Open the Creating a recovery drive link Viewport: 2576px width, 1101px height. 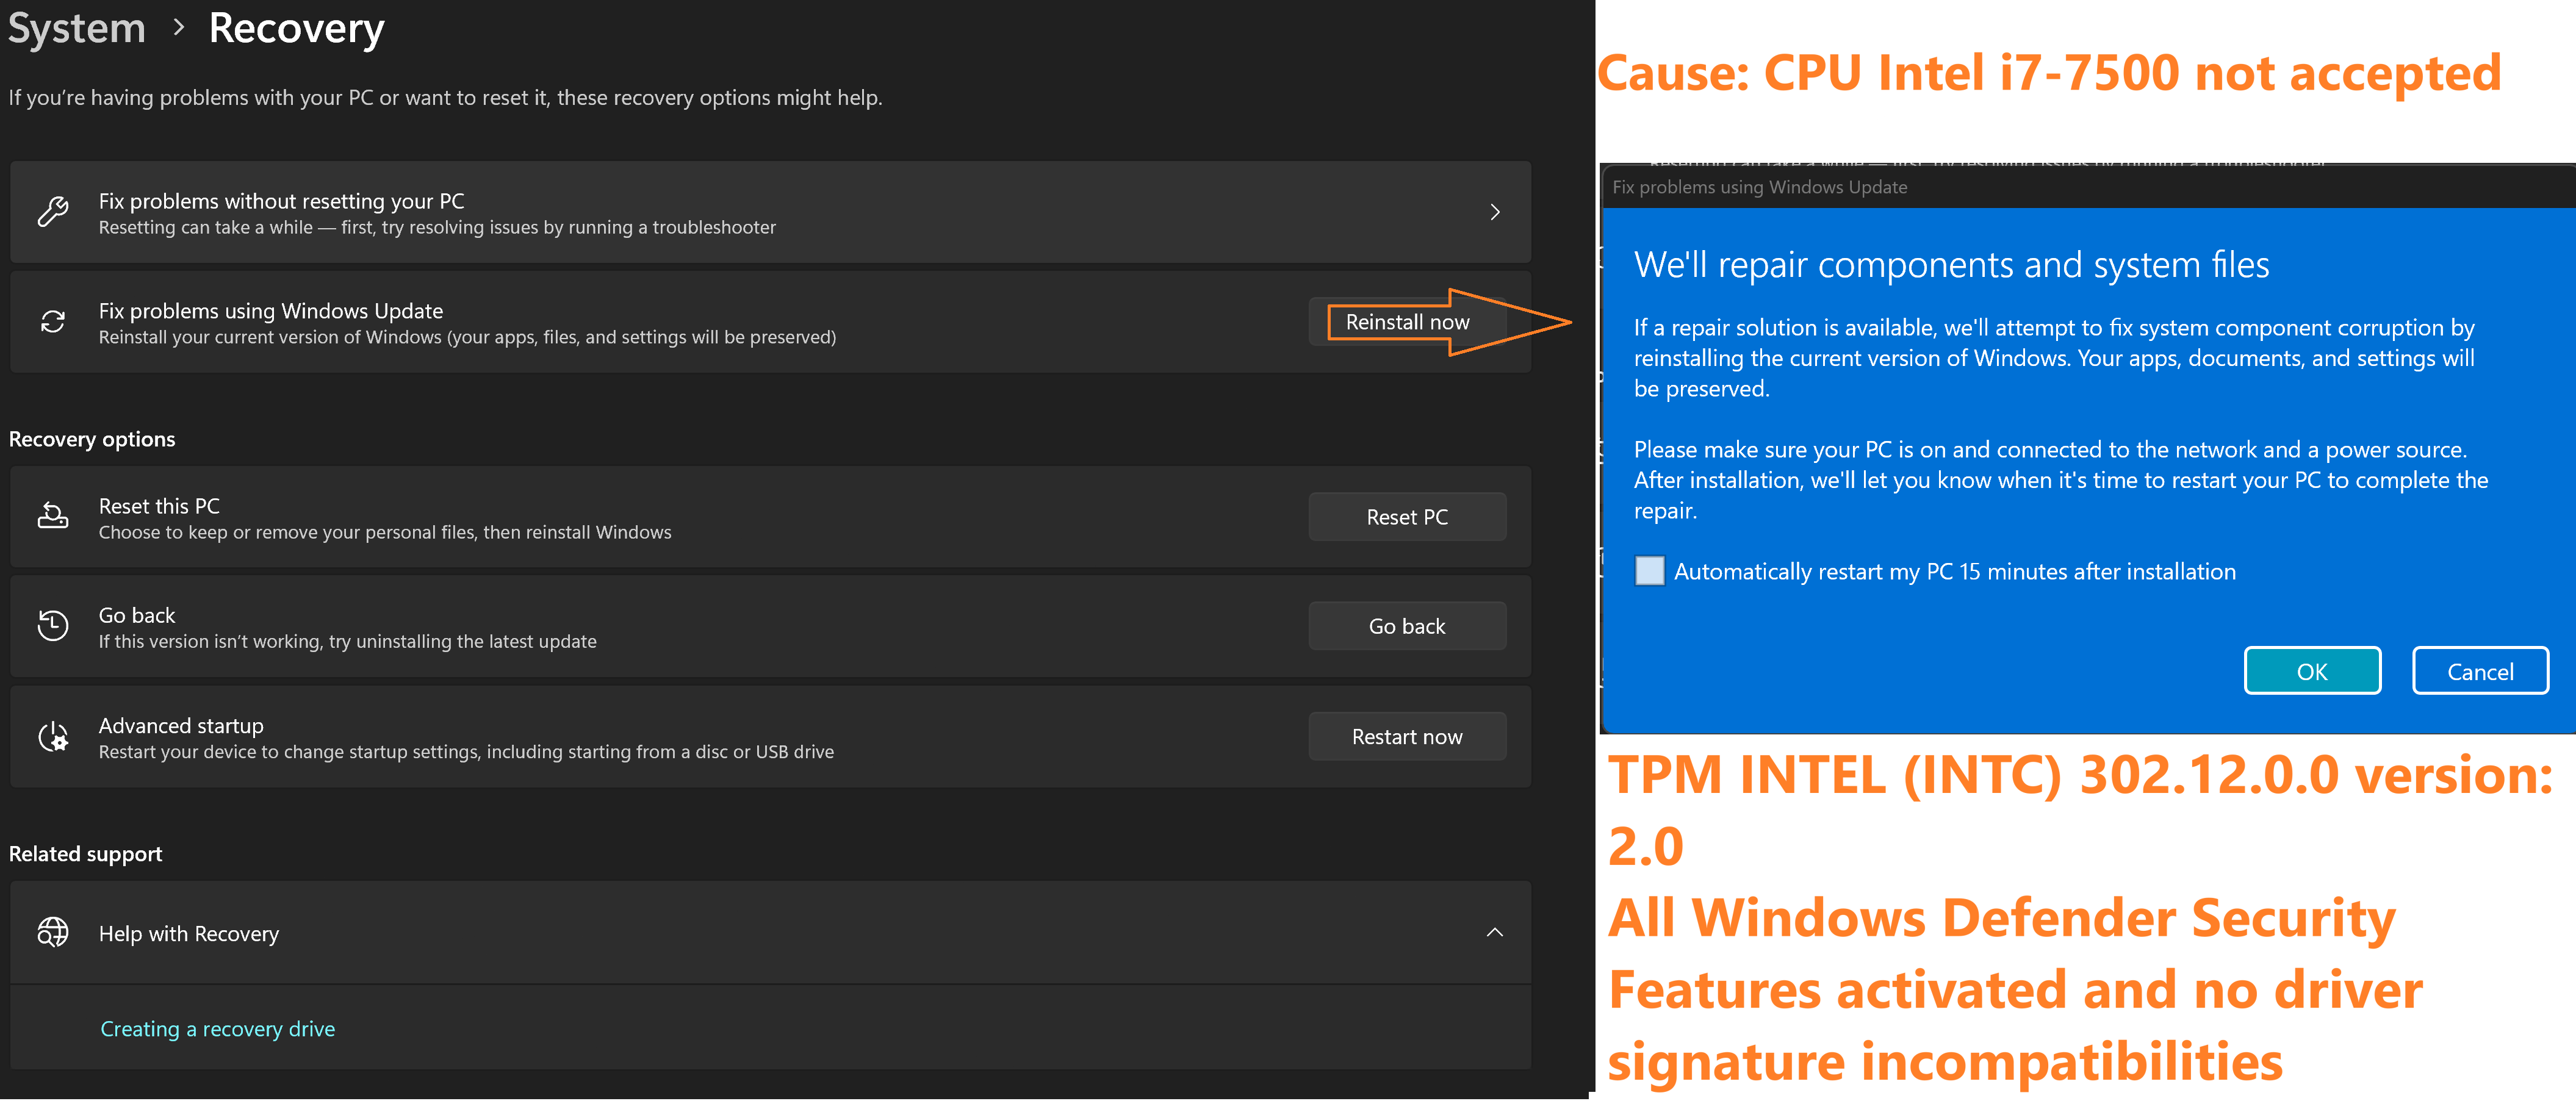click(x=217, y=1029)
